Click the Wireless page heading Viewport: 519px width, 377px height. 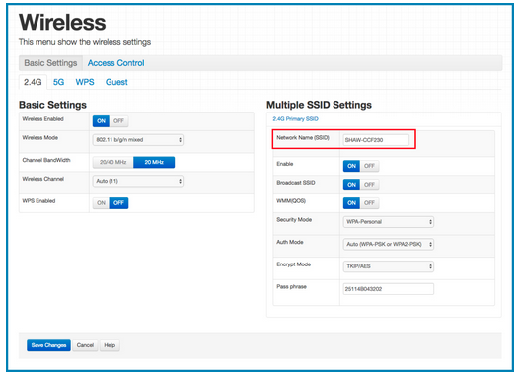coord(62,22)
